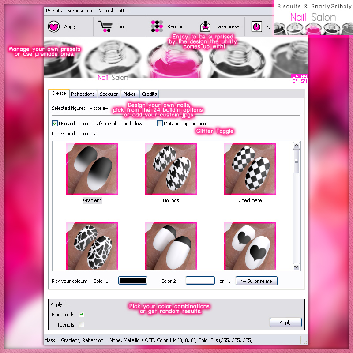Click the Checkmate label under thumbnail
Viewport: 353px width, 353px height.
tap(250, 200)
